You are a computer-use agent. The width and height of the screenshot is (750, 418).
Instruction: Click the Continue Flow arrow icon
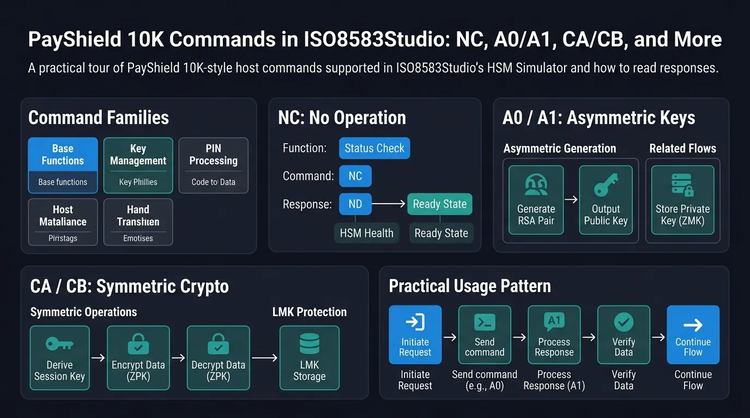(x=693, y=325)
